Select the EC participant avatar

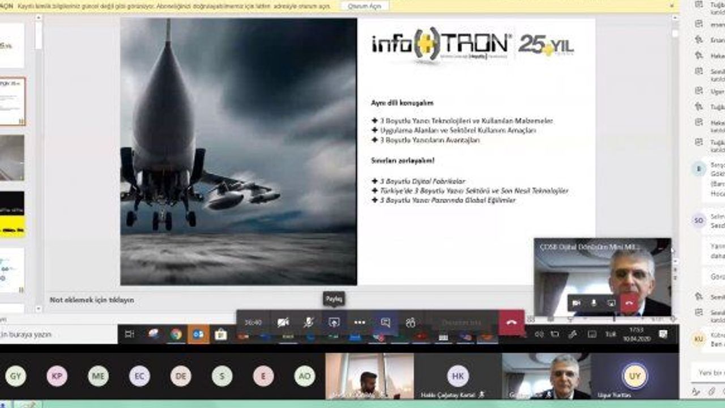tap(139, 376)
